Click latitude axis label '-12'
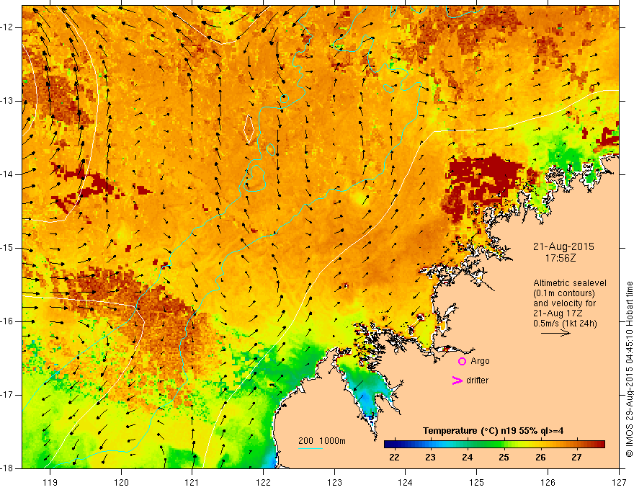This screenshot has height=490, width=634. pos(8,27)
